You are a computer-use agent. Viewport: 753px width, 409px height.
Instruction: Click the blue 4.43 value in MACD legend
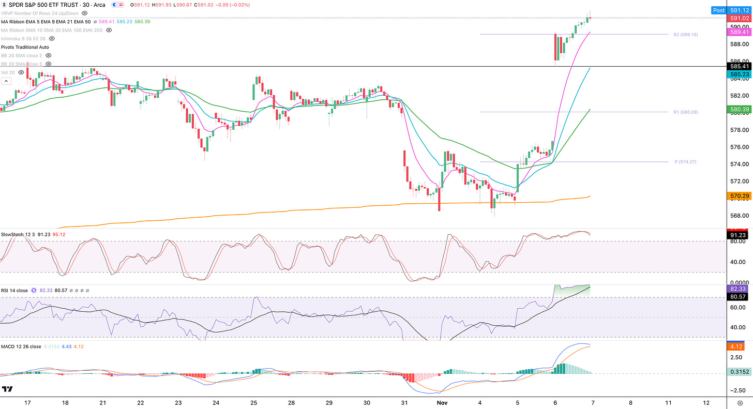(x=66, y=346)
